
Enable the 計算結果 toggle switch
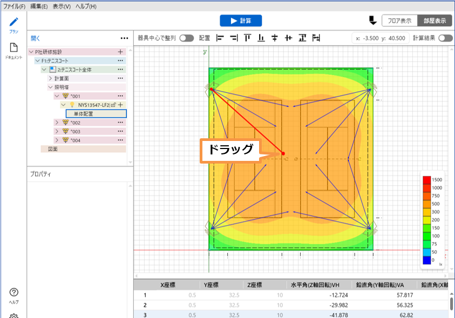pos(445,38)
